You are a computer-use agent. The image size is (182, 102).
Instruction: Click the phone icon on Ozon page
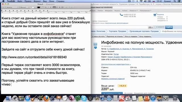[x=121, y=15]
